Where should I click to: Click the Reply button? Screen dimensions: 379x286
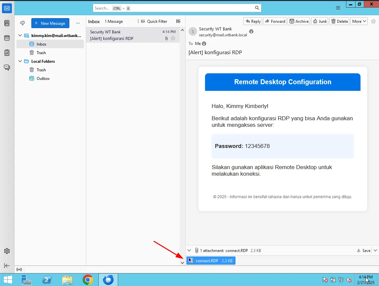[253, 21]
